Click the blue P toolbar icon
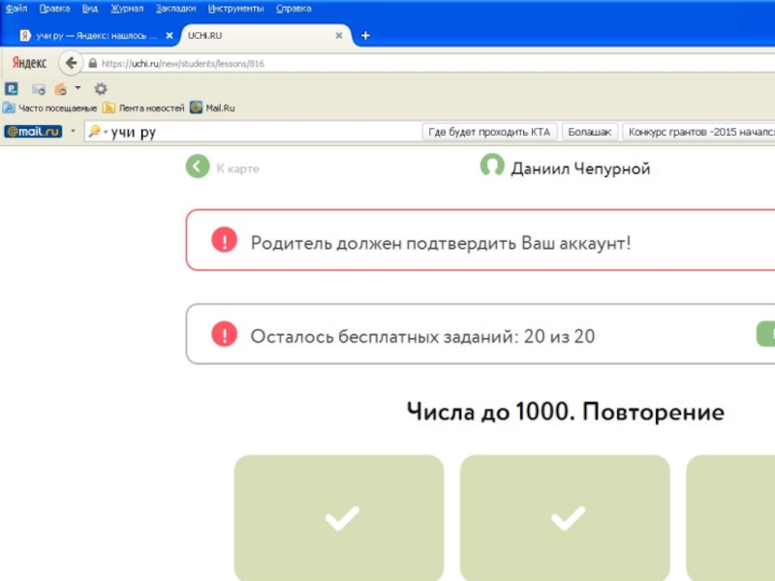This screenshot has width=775, height=581. coord(12,89)
